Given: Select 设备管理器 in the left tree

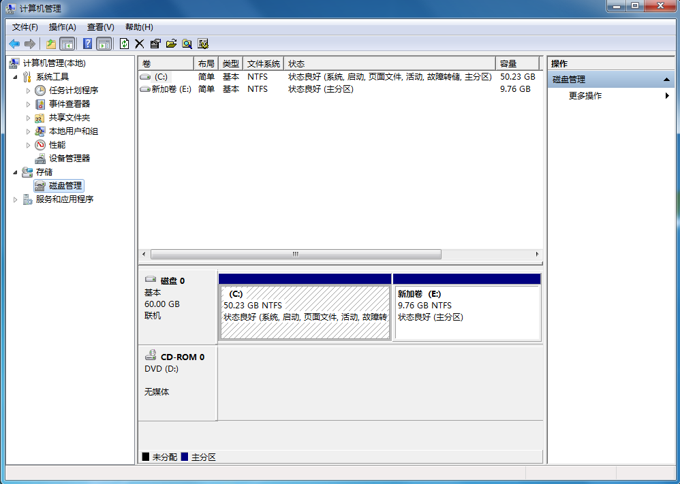Looking at the screenshot, I should click(x=69, y=159).
